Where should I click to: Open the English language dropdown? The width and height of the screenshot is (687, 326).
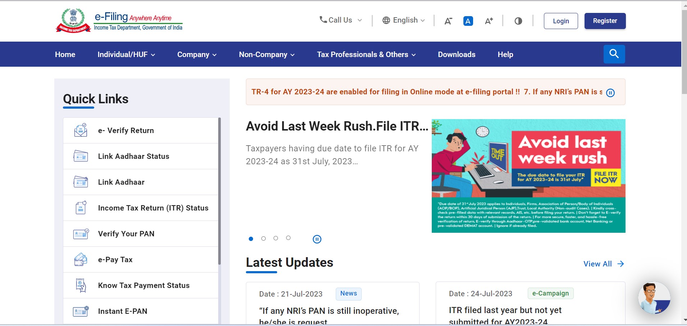click(x=403, y=20)
